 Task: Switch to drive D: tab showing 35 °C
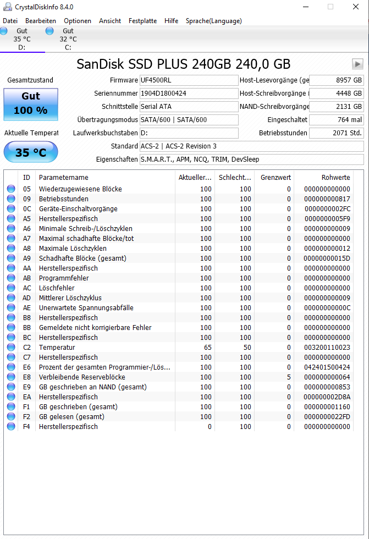click(22, 39)
